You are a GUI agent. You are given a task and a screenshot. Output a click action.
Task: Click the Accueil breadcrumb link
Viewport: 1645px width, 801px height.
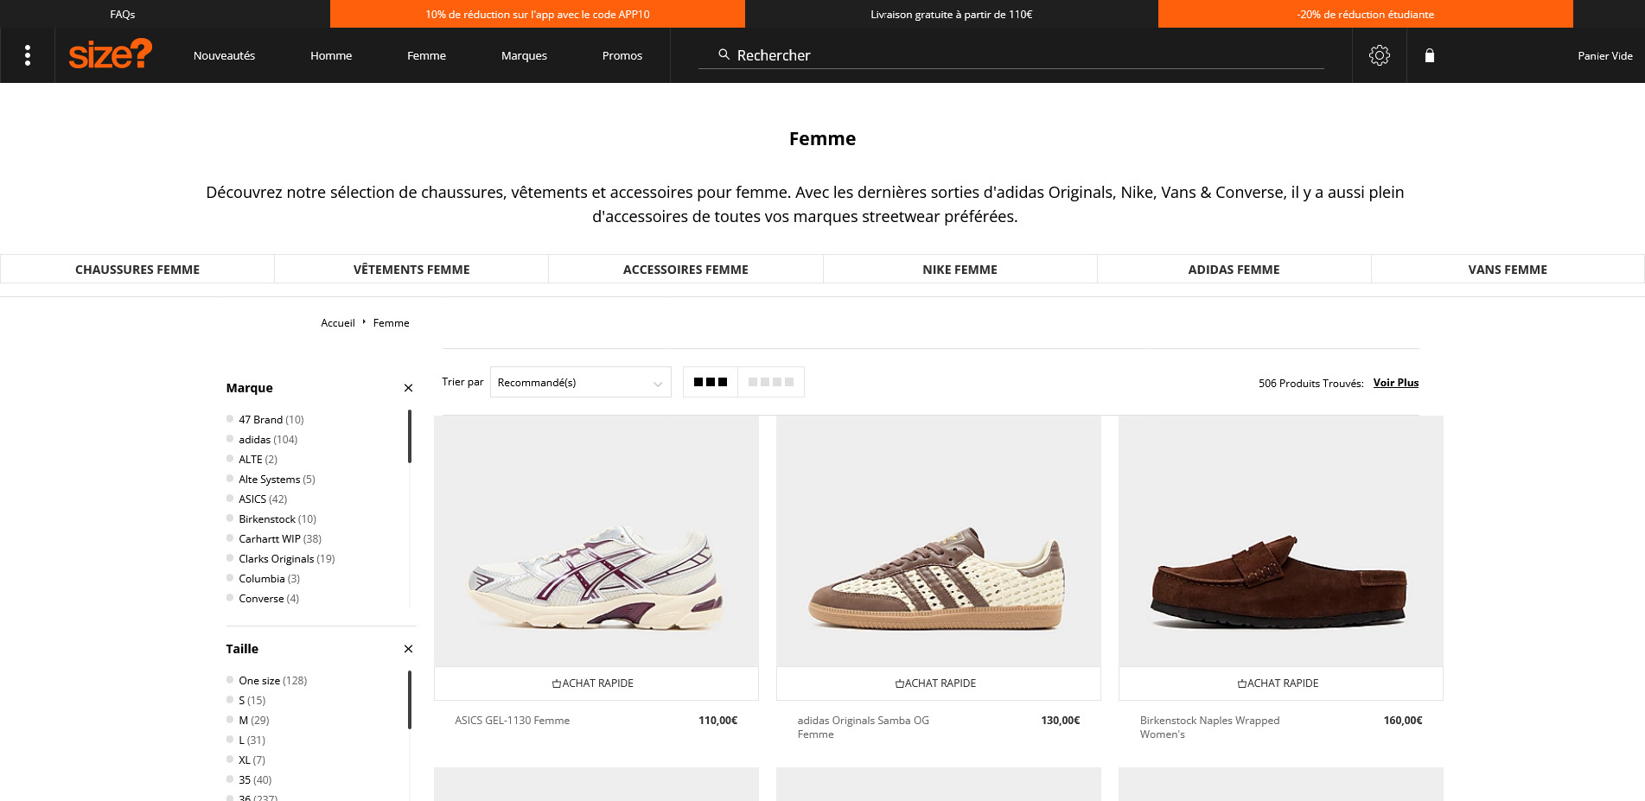tap(338, 322)
